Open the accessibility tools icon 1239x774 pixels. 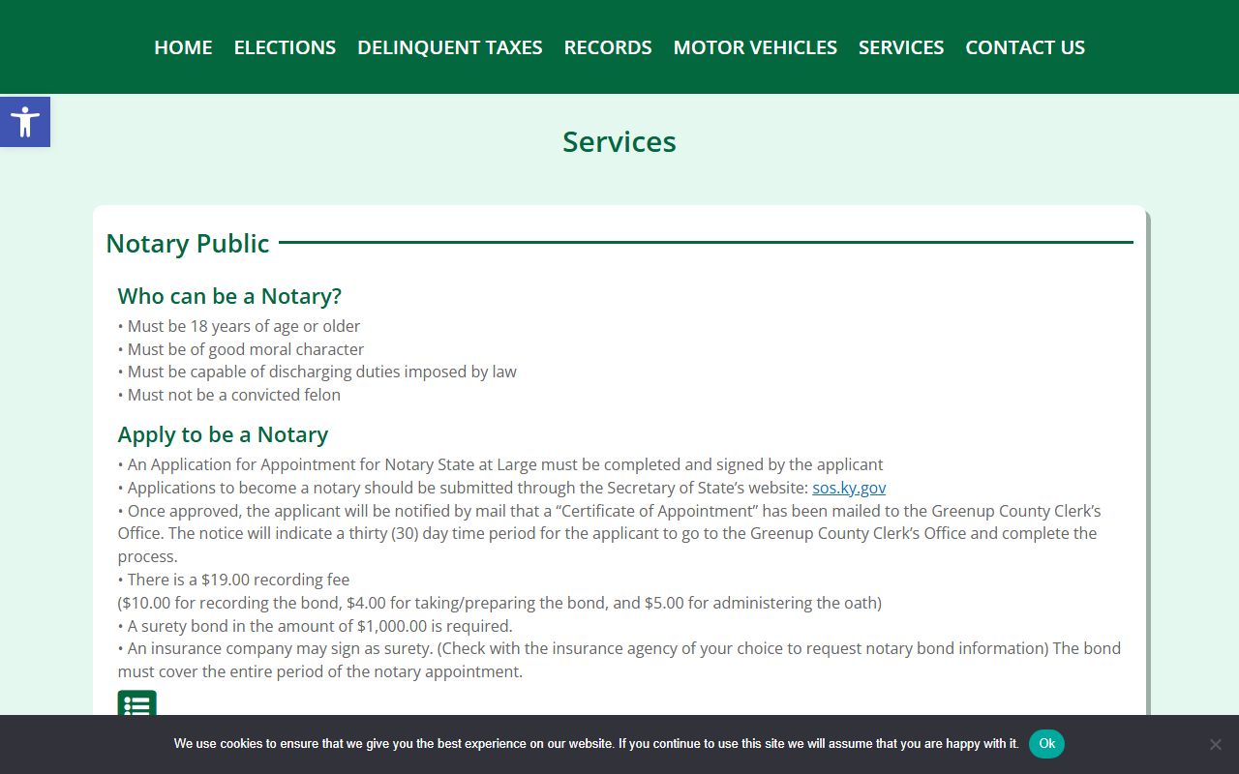tap(25, 122)
